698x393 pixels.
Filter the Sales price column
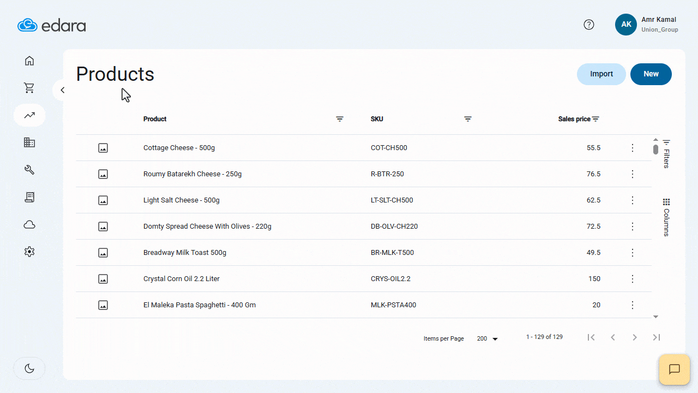pos(596,119)
